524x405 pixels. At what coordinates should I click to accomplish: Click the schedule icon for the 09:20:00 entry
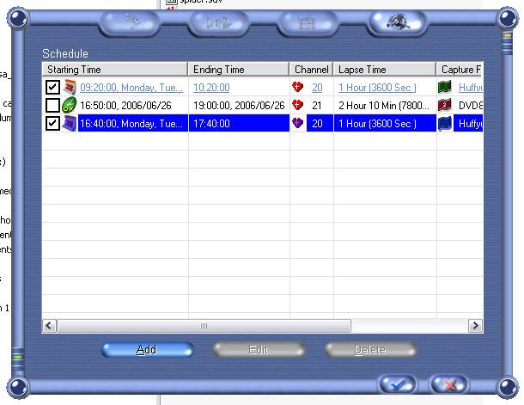point(70,87)
